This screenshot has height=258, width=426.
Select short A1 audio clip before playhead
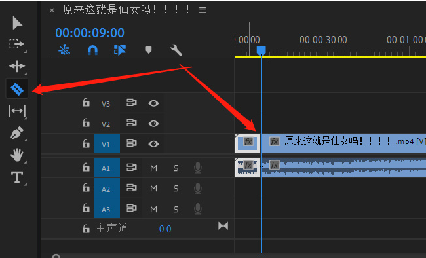click(247, 168)
